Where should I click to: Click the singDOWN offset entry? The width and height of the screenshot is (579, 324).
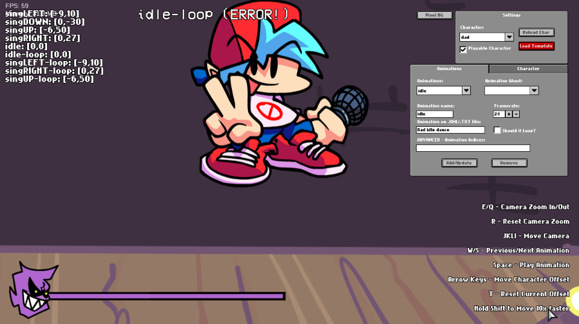(x=45, y=22)
